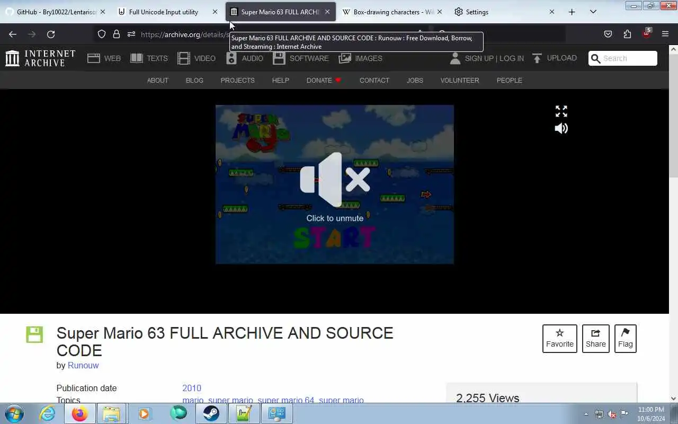Viewport: 678px width, 424px height.
Task: Click the muted system tray volume icon
Action: [612, 414]
